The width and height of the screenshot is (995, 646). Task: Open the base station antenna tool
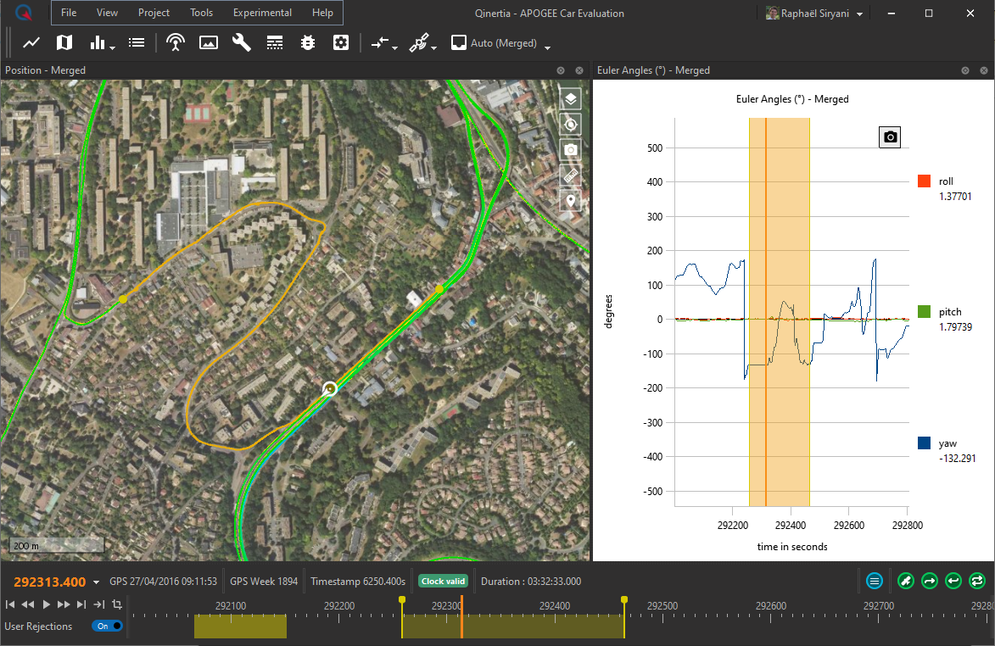click(176, 42)
